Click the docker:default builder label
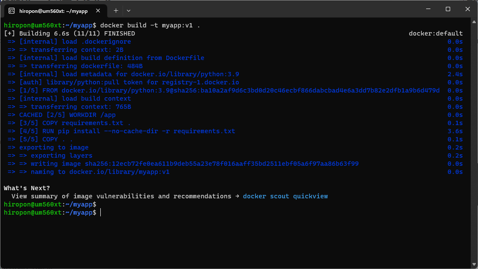The height and width of the screenshot is (269, 478). (x=436, y=33)
